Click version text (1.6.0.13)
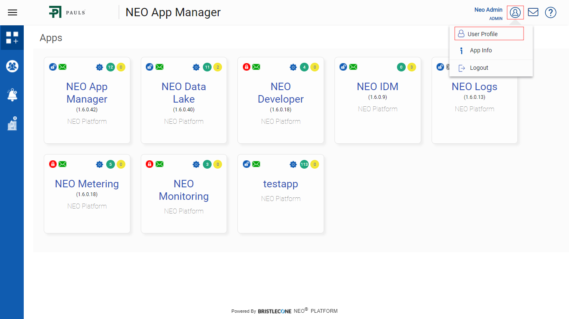 [x=474, y=97]
